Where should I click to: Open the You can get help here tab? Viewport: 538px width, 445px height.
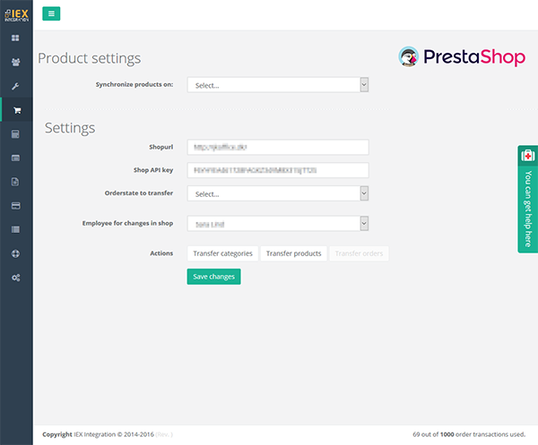(x=527, y=199)
